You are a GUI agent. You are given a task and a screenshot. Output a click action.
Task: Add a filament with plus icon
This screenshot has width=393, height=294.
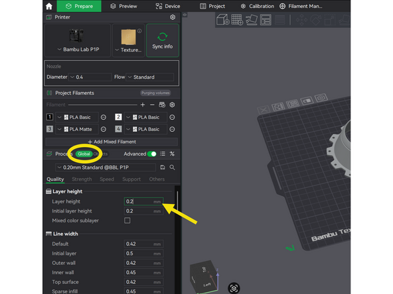click(143, 105)
